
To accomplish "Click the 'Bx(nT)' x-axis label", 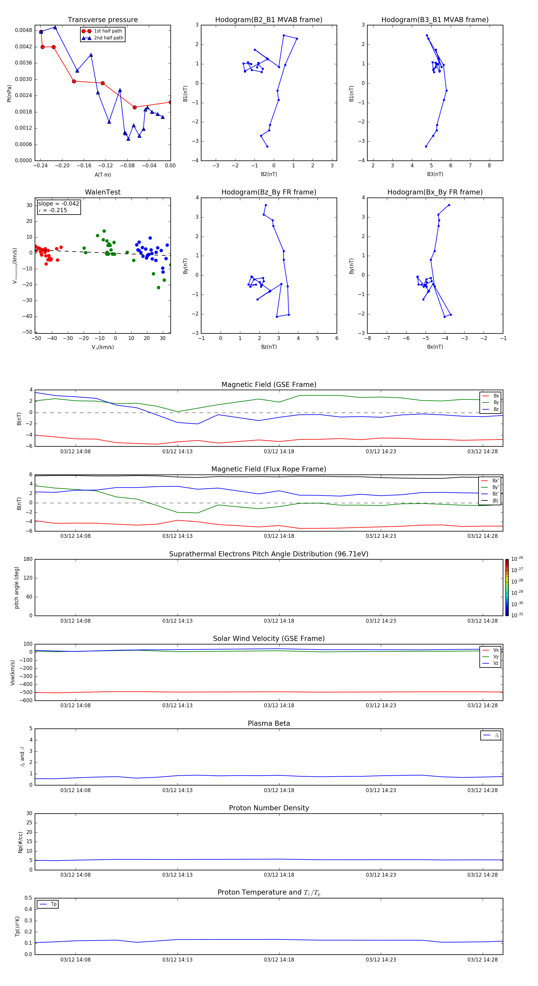I will [x=435, y=347].
